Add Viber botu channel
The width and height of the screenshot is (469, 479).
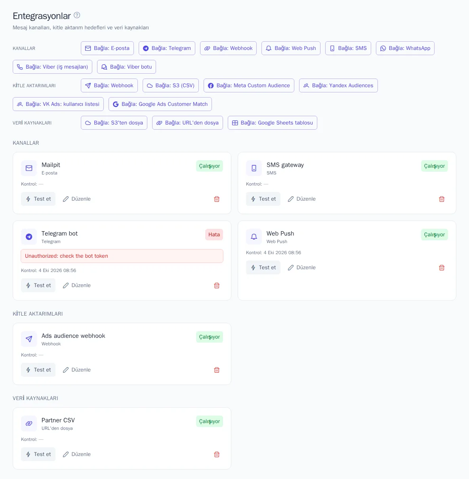[x=126, y=67]
